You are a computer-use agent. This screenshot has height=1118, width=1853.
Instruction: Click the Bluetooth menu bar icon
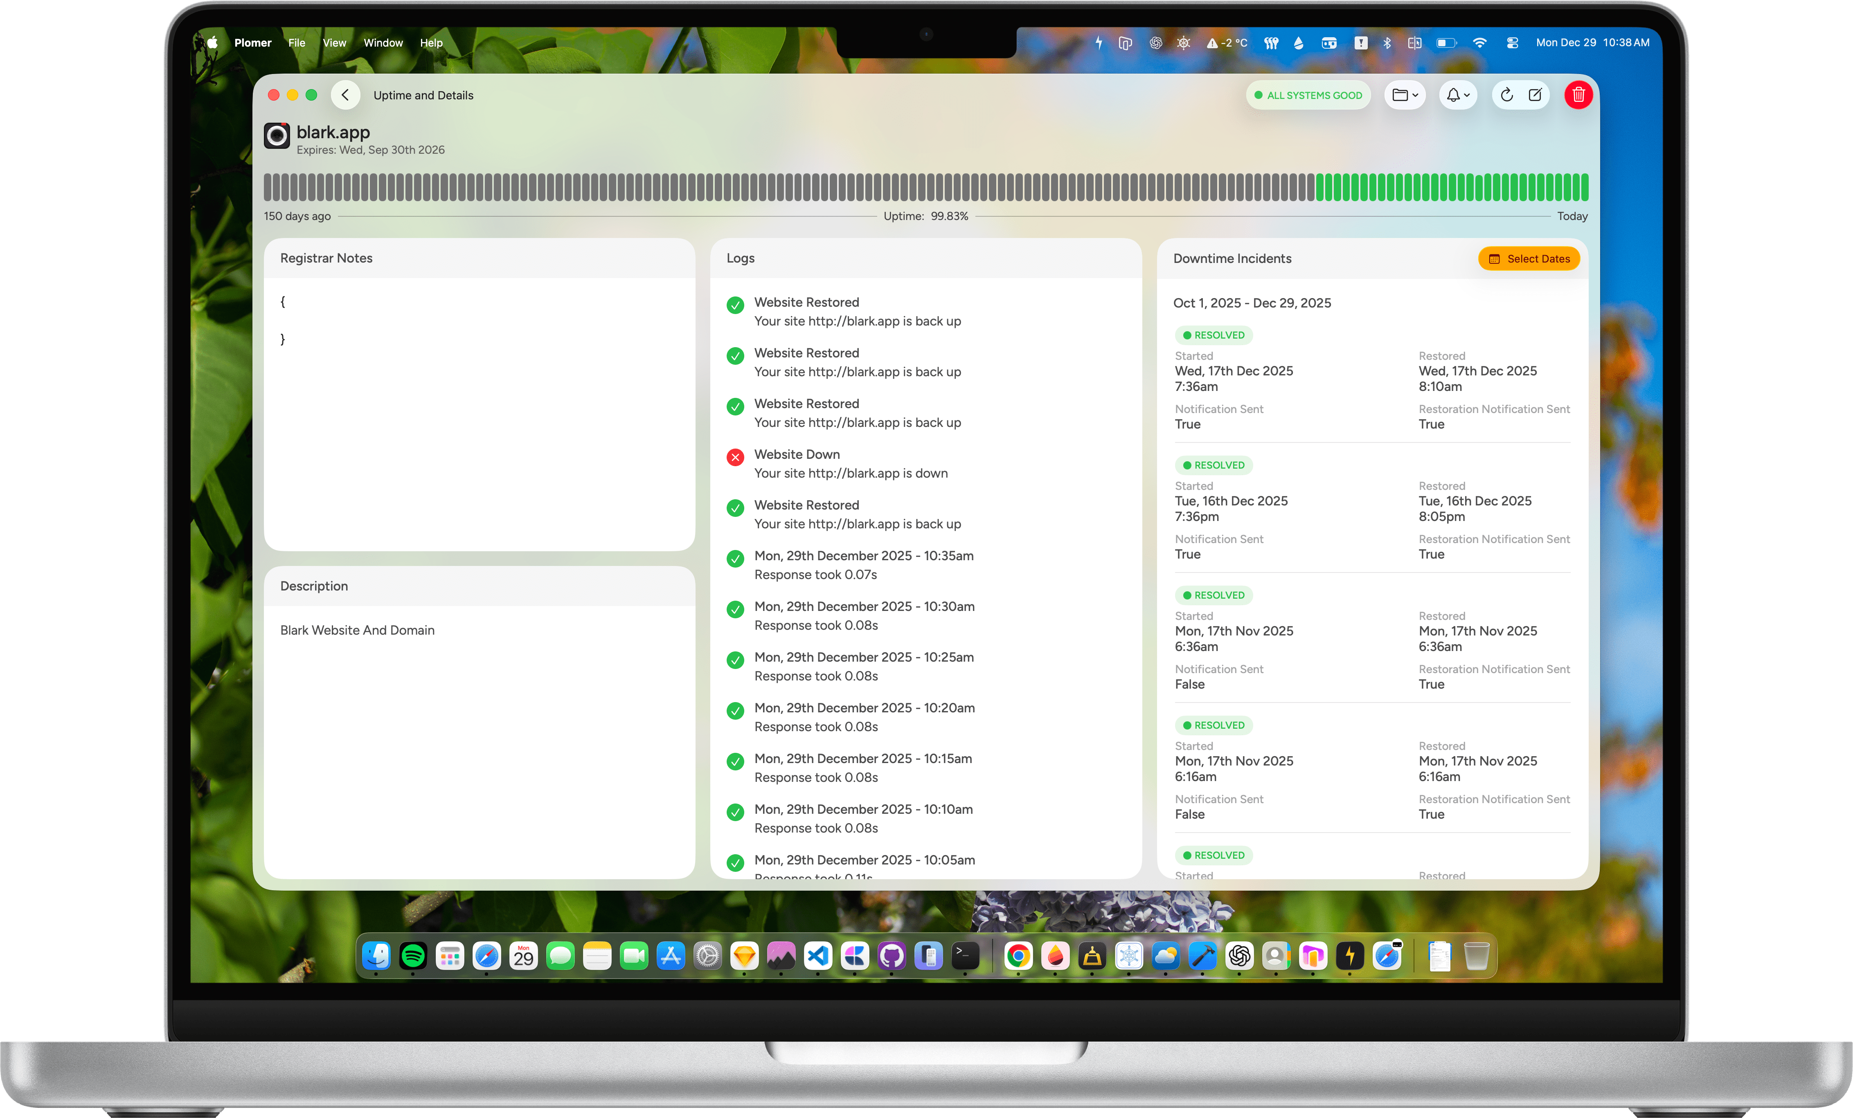click(1387, 43)
